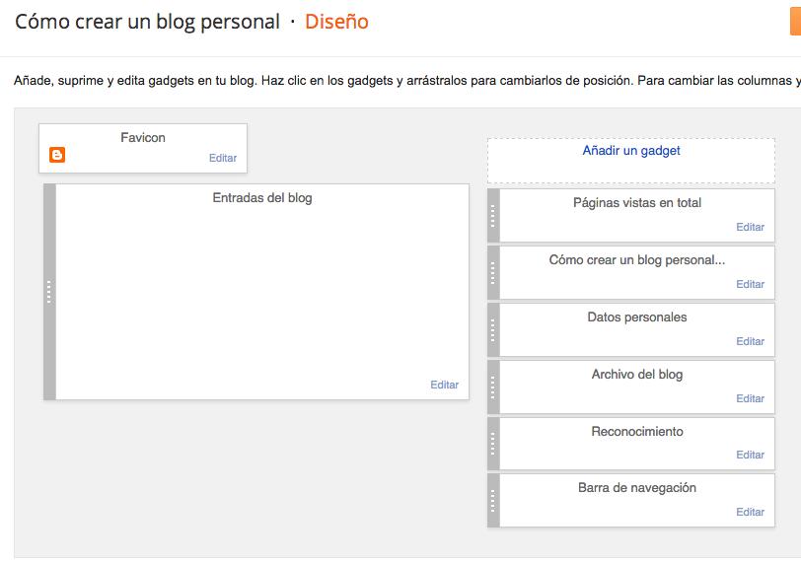The image size is (801, 563).
Task: Click drag handle of Páginas vistas gadget
Action: 493,215
